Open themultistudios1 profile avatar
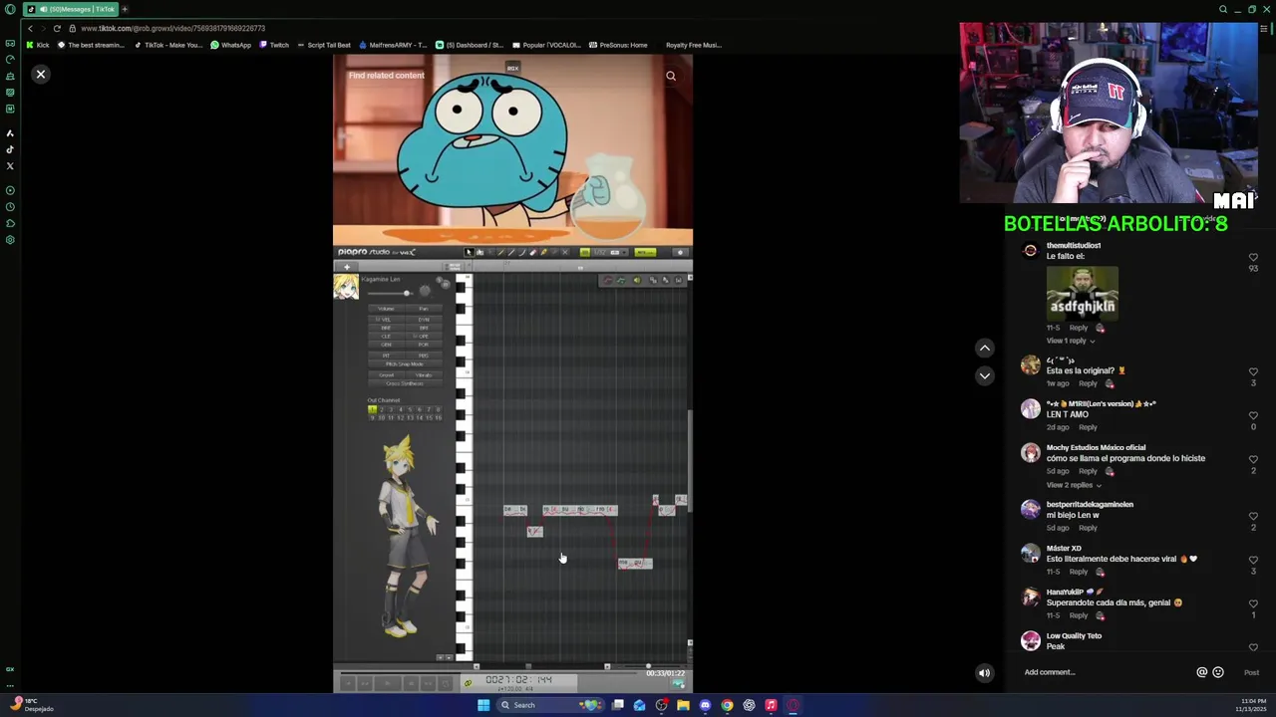This screenshot has width=1276, height=717. (x=1030, y=251)
